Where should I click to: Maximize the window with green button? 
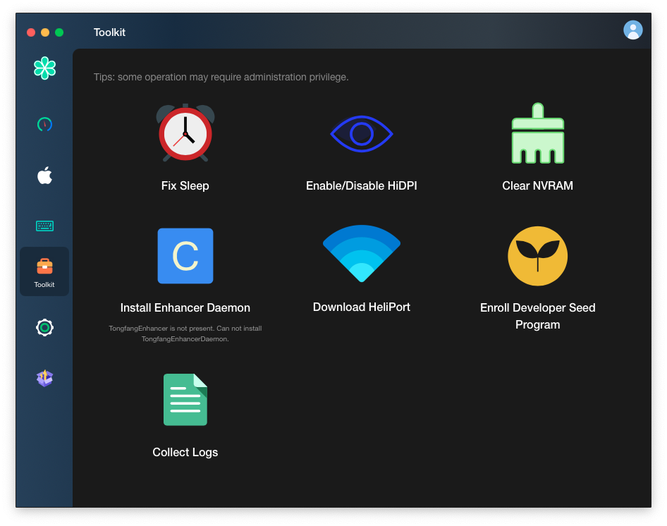click(x=59, y=32)
